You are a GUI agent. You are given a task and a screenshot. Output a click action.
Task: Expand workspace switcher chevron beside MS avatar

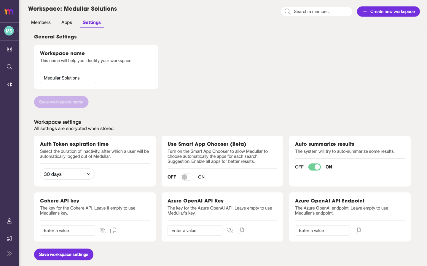pyautogui.click(x=18, y=30)
